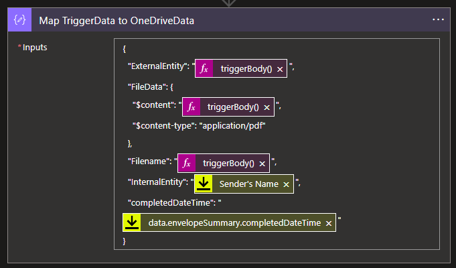Select the ExternalEntity triggerBody() expression token
The height and width of the screenshot is (268, 456).
(246, 69)
